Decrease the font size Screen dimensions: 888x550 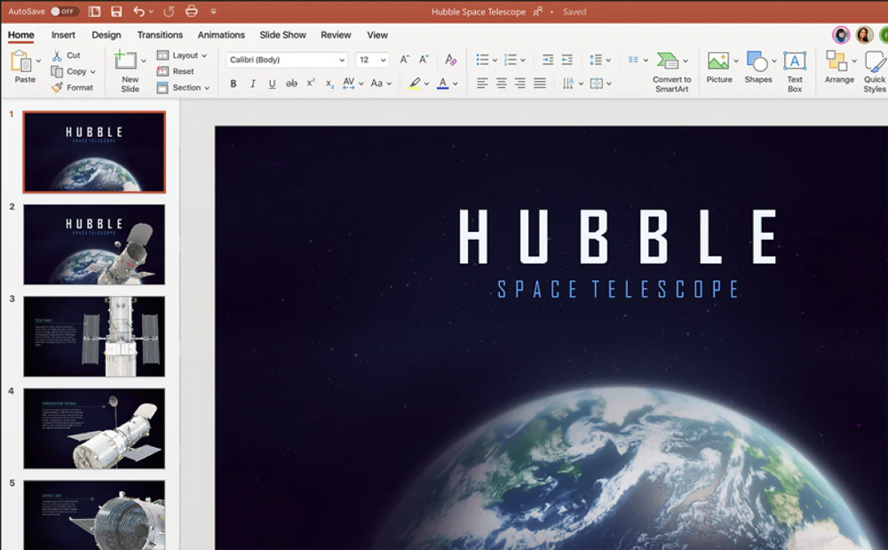tap(424, 60)
